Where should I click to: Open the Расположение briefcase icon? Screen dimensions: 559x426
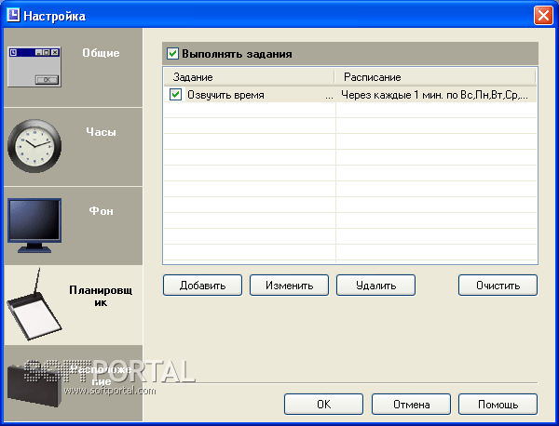[x=34, y=386]
